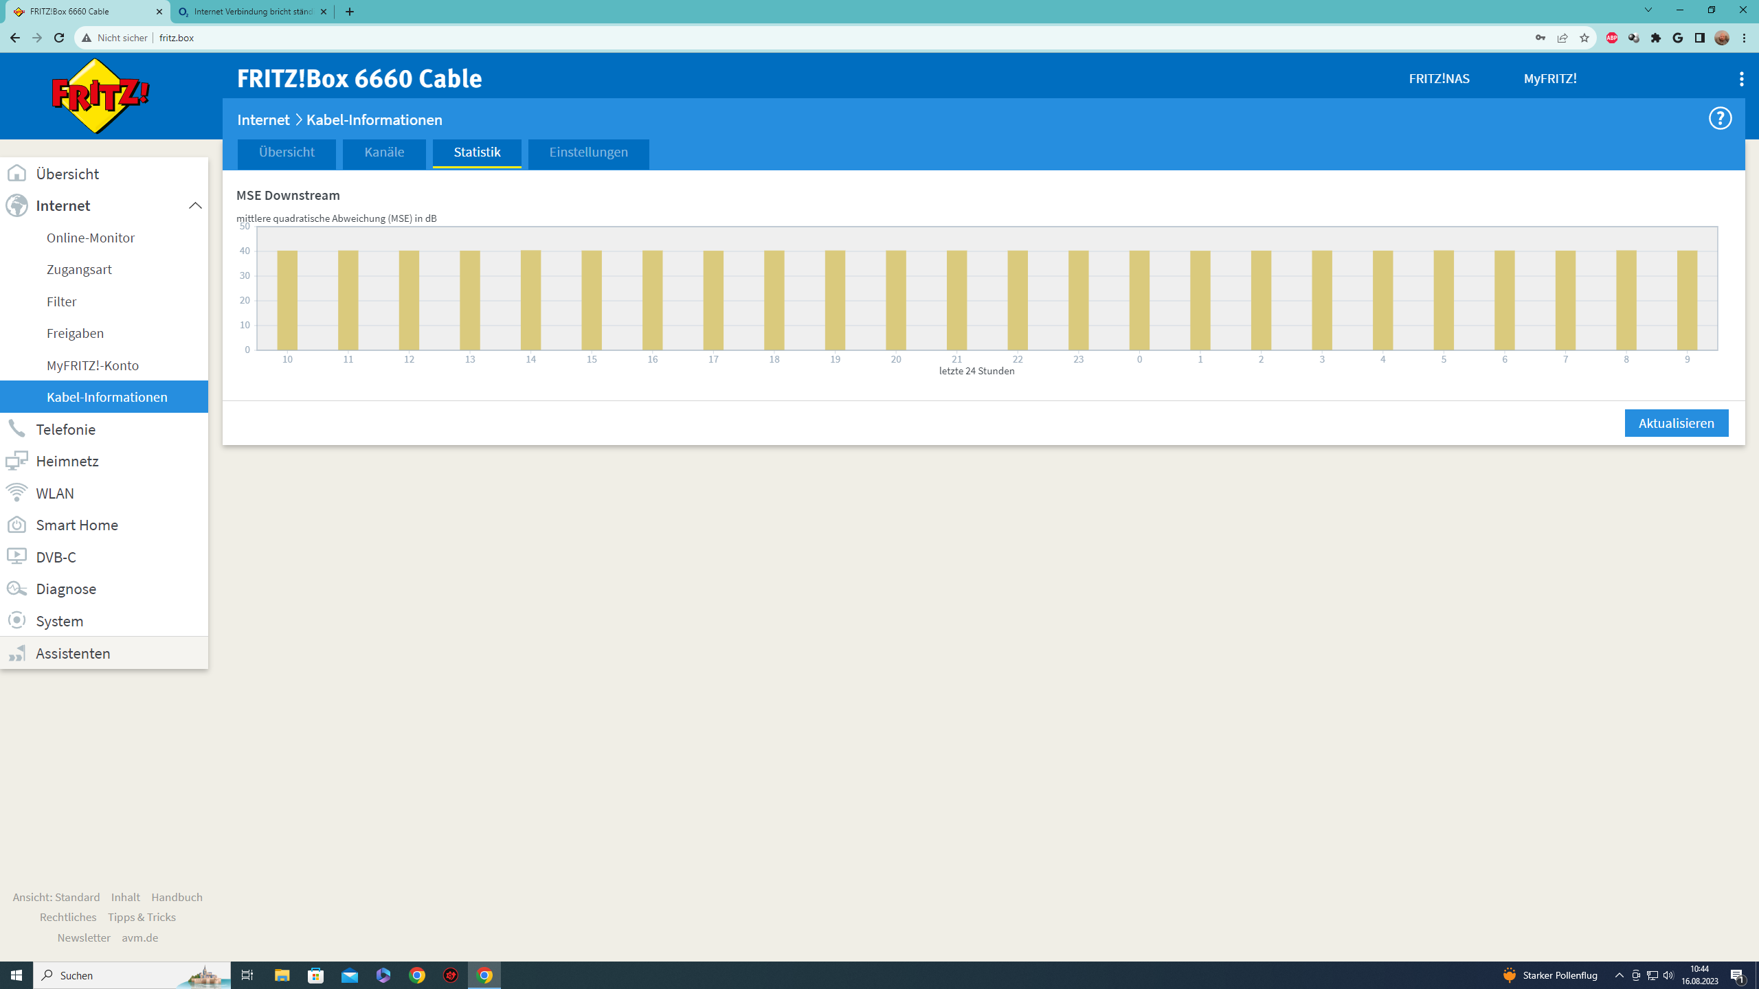Open the Rechtliches footer link
Image resolution: width=1759 pixels, height=989 pixels.
tap(68, 917)
